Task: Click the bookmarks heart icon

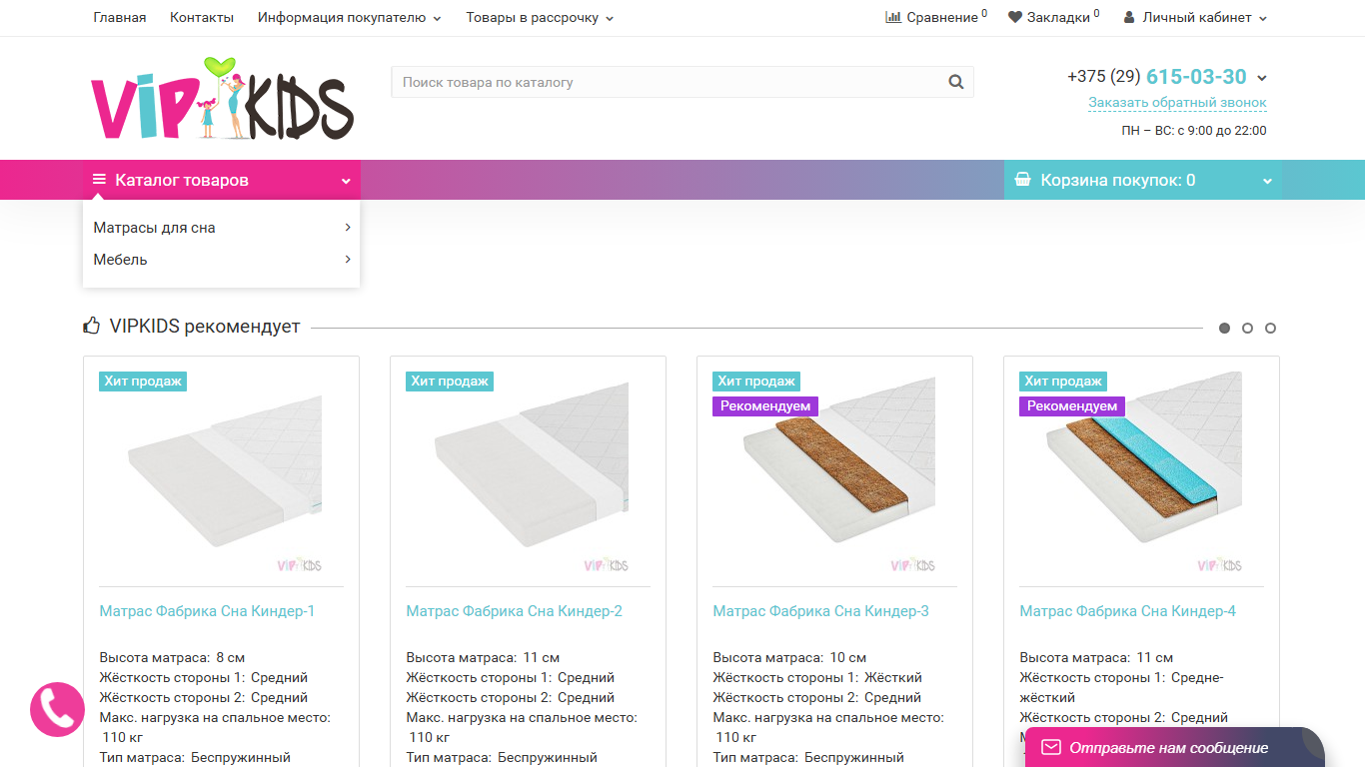Action: click(x=1015, y=17)
